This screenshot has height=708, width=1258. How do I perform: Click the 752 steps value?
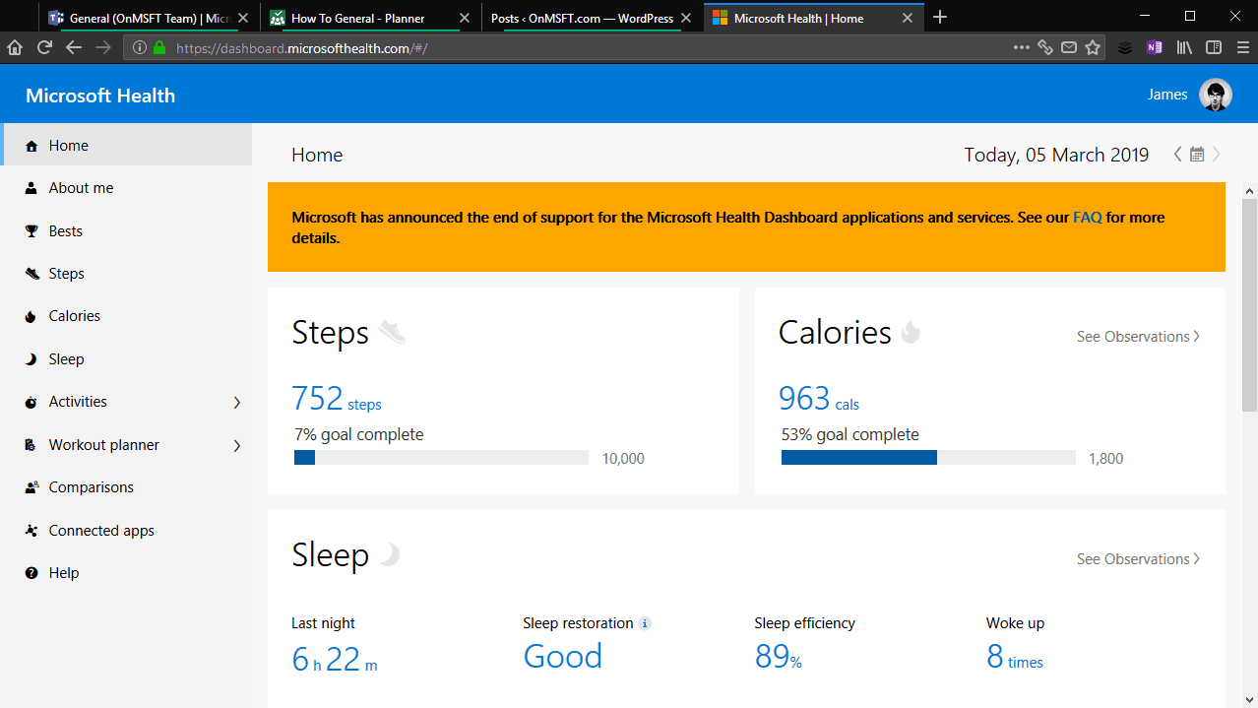(x=337, y=399)
